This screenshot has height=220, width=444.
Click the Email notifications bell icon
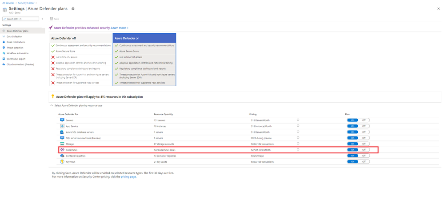(x=4, y=42)
